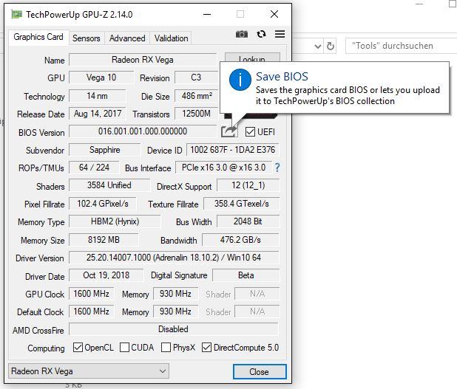Image resolution: width=457 pixels, height=389 pixels.
Task: Close GPU-Z with the title bar X
Action: pyautogui.click(x=274, y=14)
